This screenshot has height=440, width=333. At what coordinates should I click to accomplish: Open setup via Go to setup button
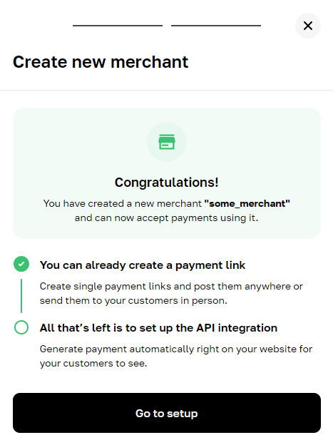[167, 413]
